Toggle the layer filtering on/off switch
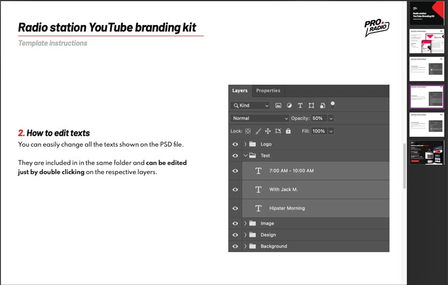This screenshot has width=448, height=285. [x=333, y=104]
